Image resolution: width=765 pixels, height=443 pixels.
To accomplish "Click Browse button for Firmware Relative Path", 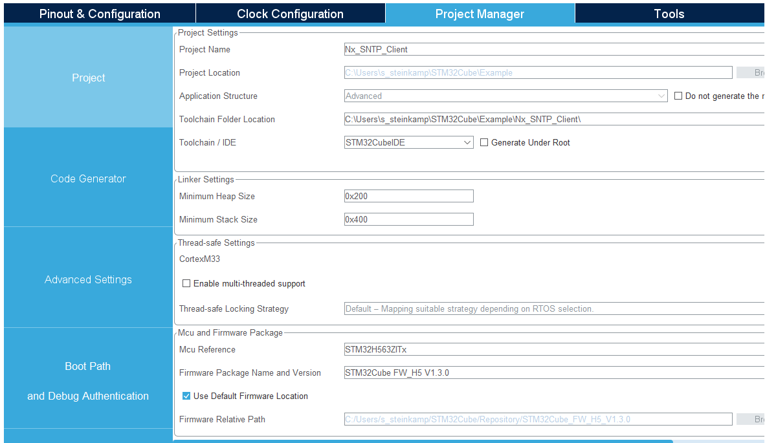I will (750, 419).
